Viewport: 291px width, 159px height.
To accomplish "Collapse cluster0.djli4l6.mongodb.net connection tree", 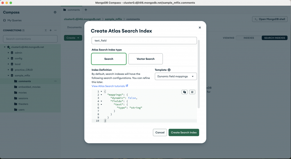I will 5,47.
